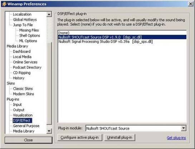
Task: Select Output under Plug-ins
Action: [19, 110]
